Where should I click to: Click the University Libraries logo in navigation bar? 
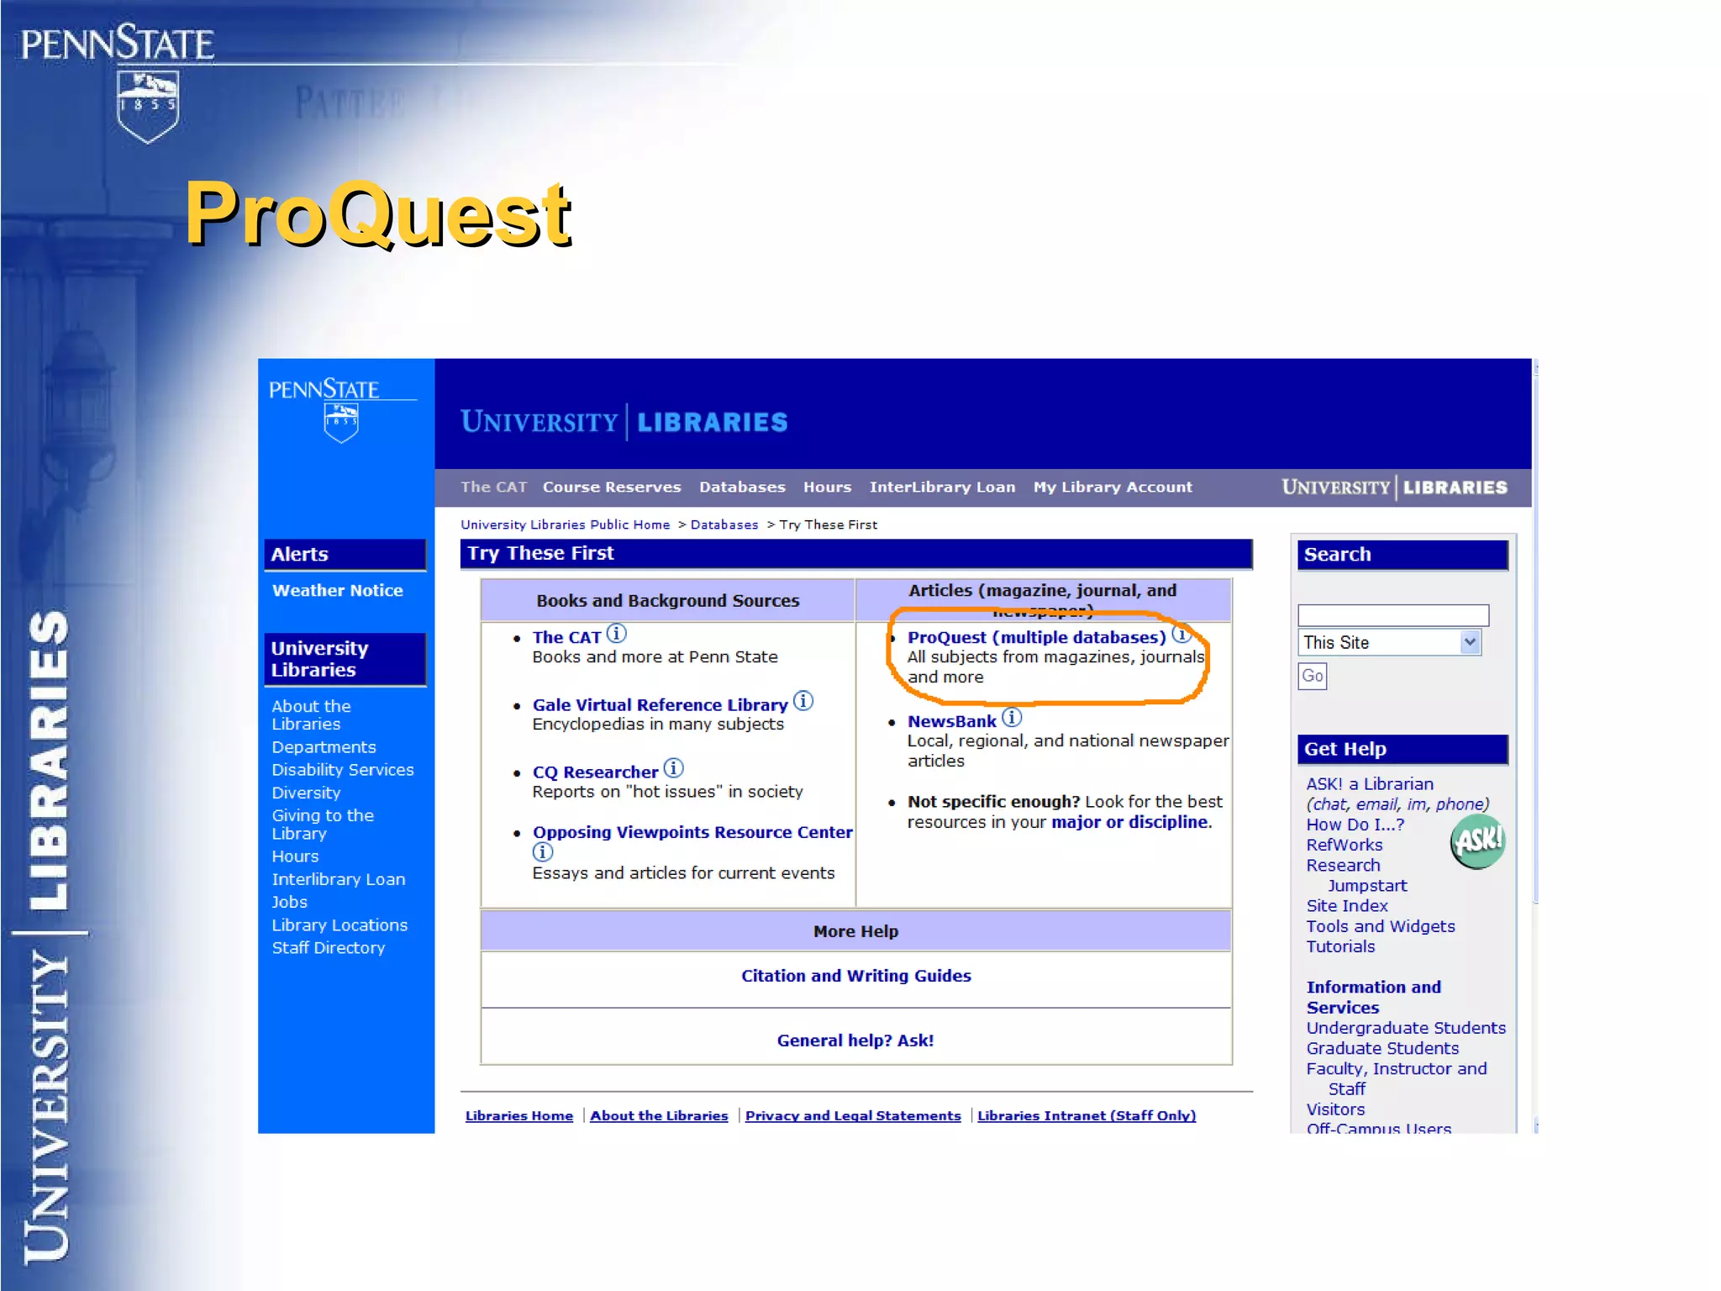click(x=1395, y=487)
